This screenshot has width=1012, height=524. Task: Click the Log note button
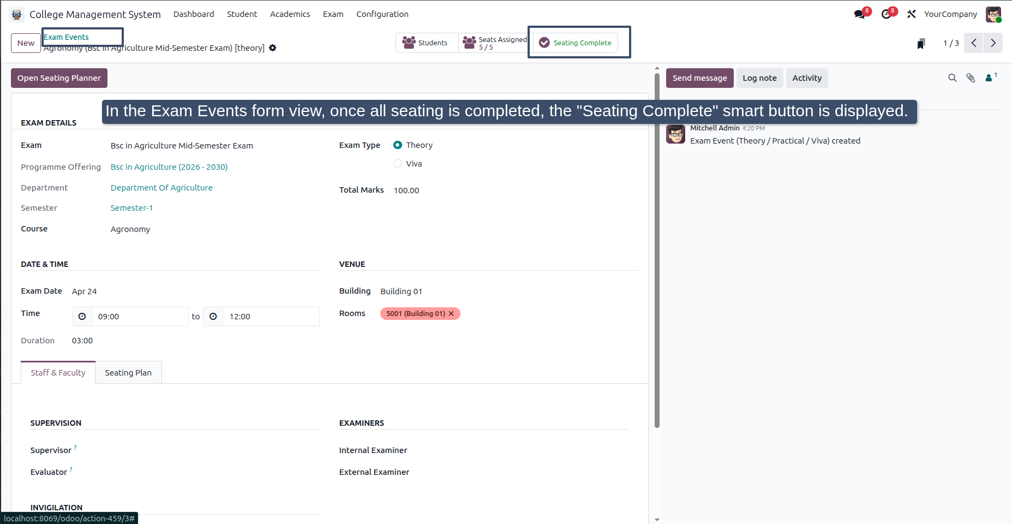point(759,78)
